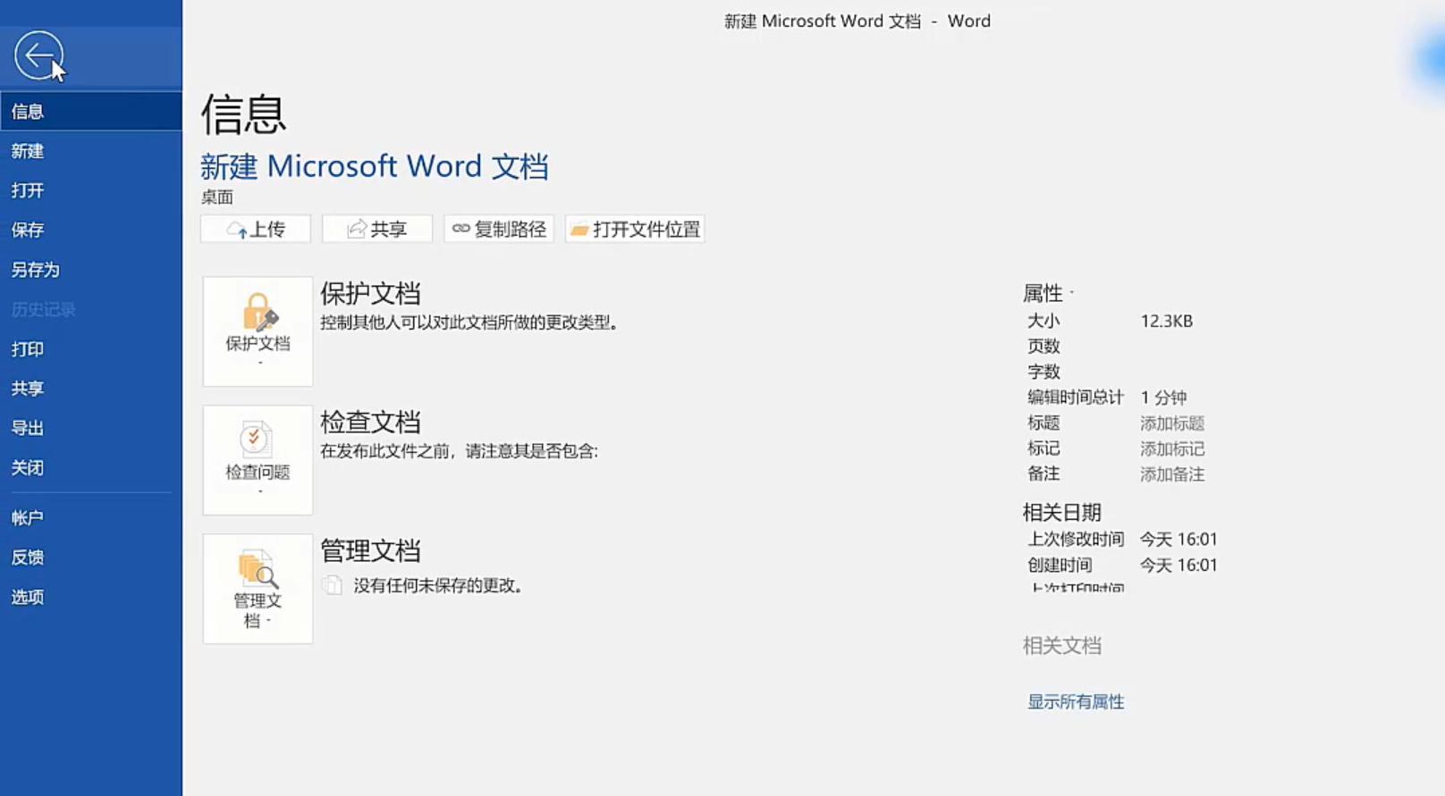Screen dimensions: 1445x796
Task: Click the share icon next to 共享
Action: click(x=357, y=229)
